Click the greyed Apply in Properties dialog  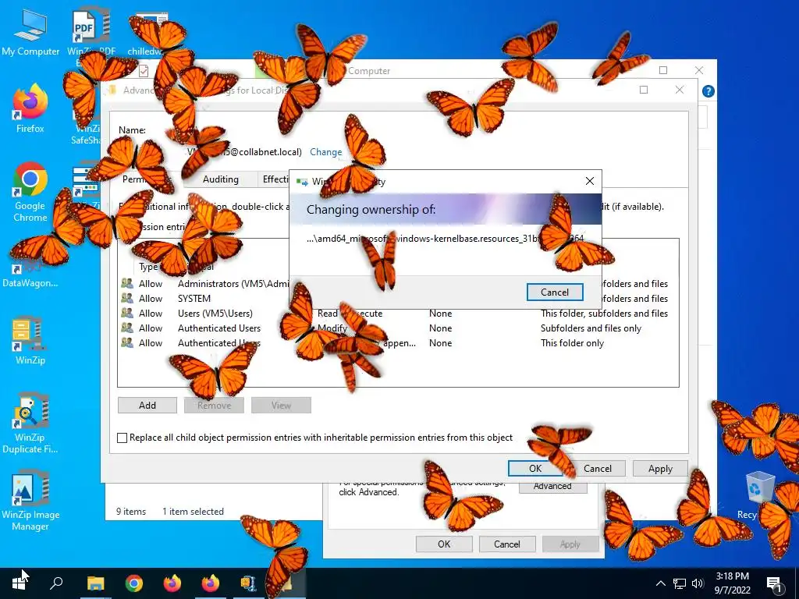pyautogui.click(x=570, y=544)
